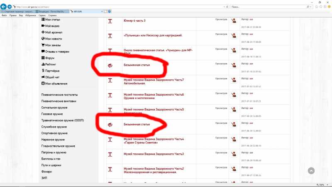Click the Edge icon beside the tabs

pos(110,12)
